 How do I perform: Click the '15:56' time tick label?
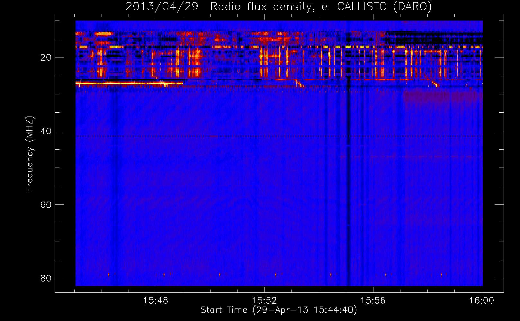[373, 301]
